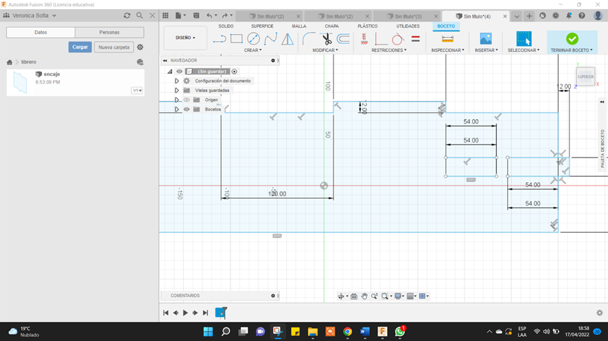The height and width of the screenshot is (341, 608).
Task: Select the Offset tool
Action: pos(343,39)
